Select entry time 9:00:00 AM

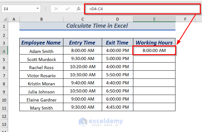point(82,99)
